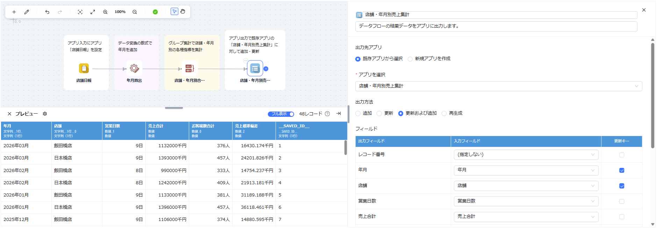Select the pointer selection tool
657x228 pixels.
174,12
